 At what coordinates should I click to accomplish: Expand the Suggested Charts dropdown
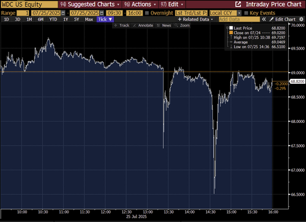(89, 4)
